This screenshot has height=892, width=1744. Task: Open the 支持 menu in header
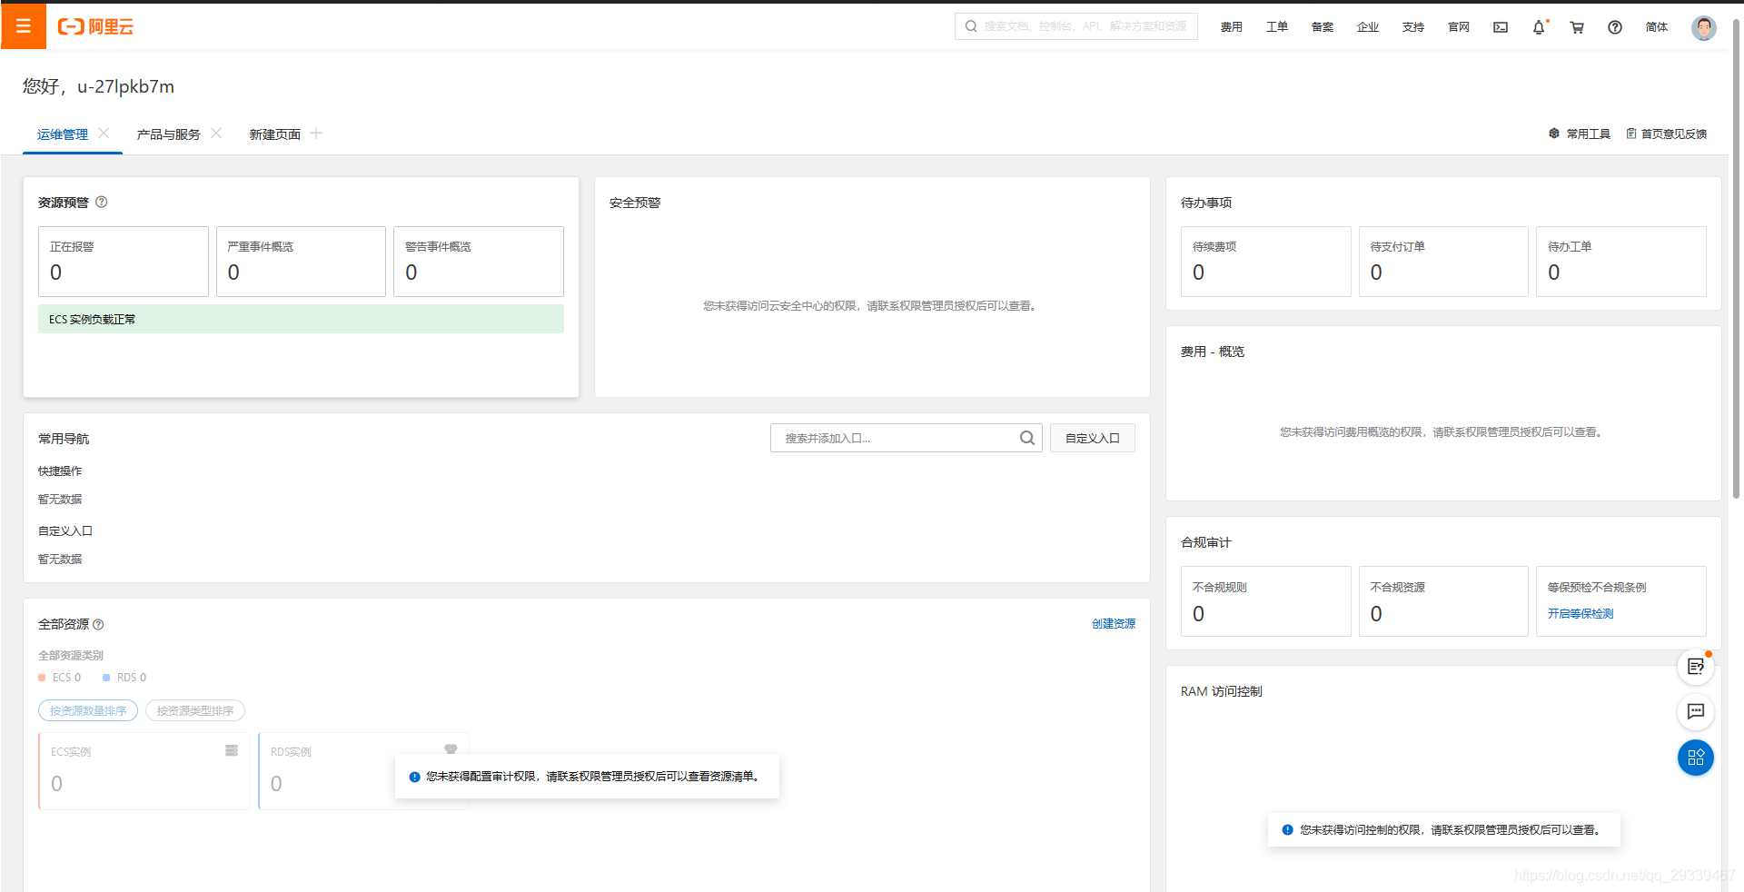coord(1413,27)
